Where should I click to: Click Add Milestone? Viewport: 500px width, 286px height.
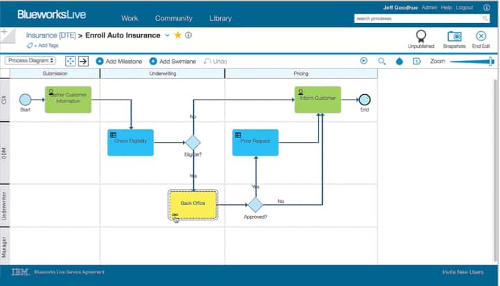[x=119, y=61]
